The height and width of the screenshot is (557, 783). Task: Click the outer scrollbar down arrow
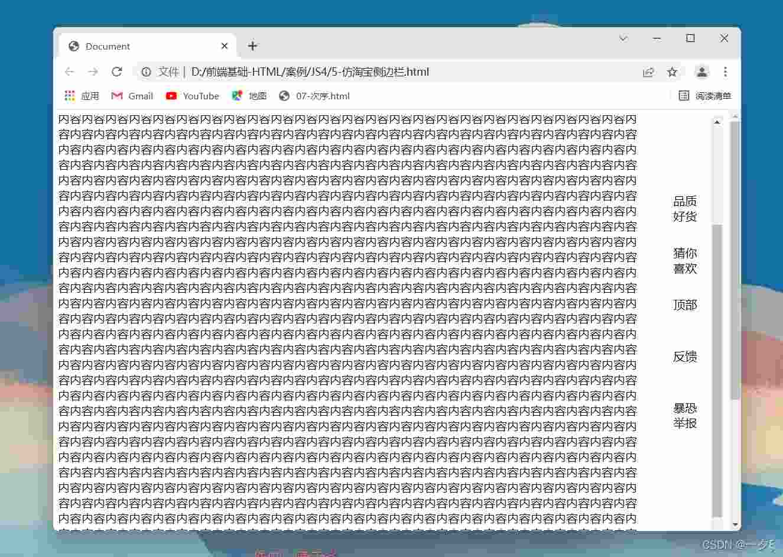(735, 524)
